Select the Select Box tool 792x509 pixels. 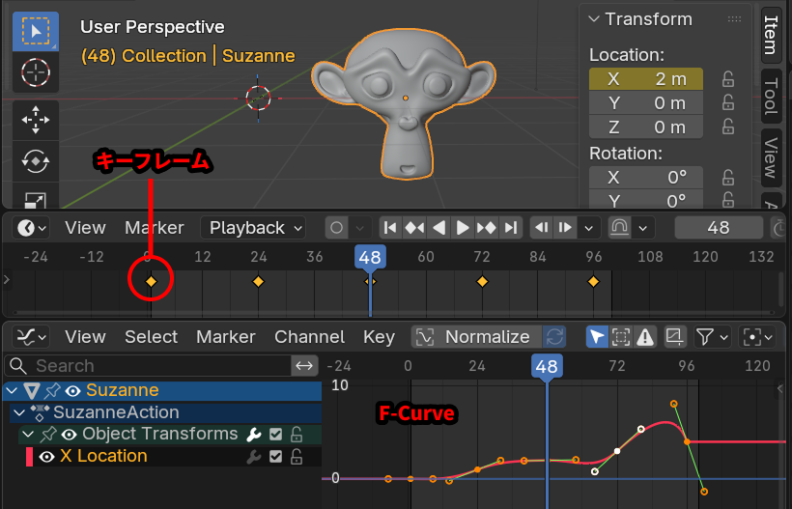pyautogui.click(x=35, y=32)
